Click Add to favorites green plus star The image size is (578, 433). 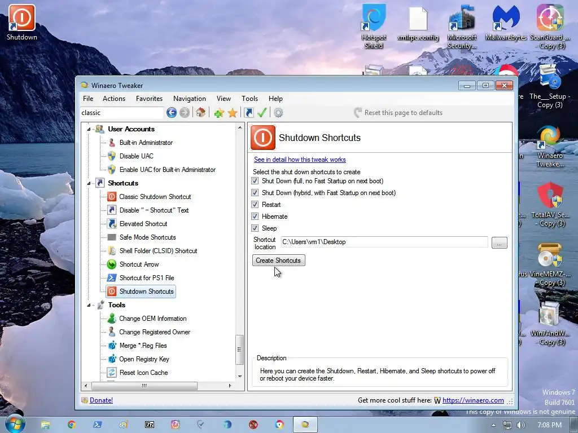tap(219, 113)
